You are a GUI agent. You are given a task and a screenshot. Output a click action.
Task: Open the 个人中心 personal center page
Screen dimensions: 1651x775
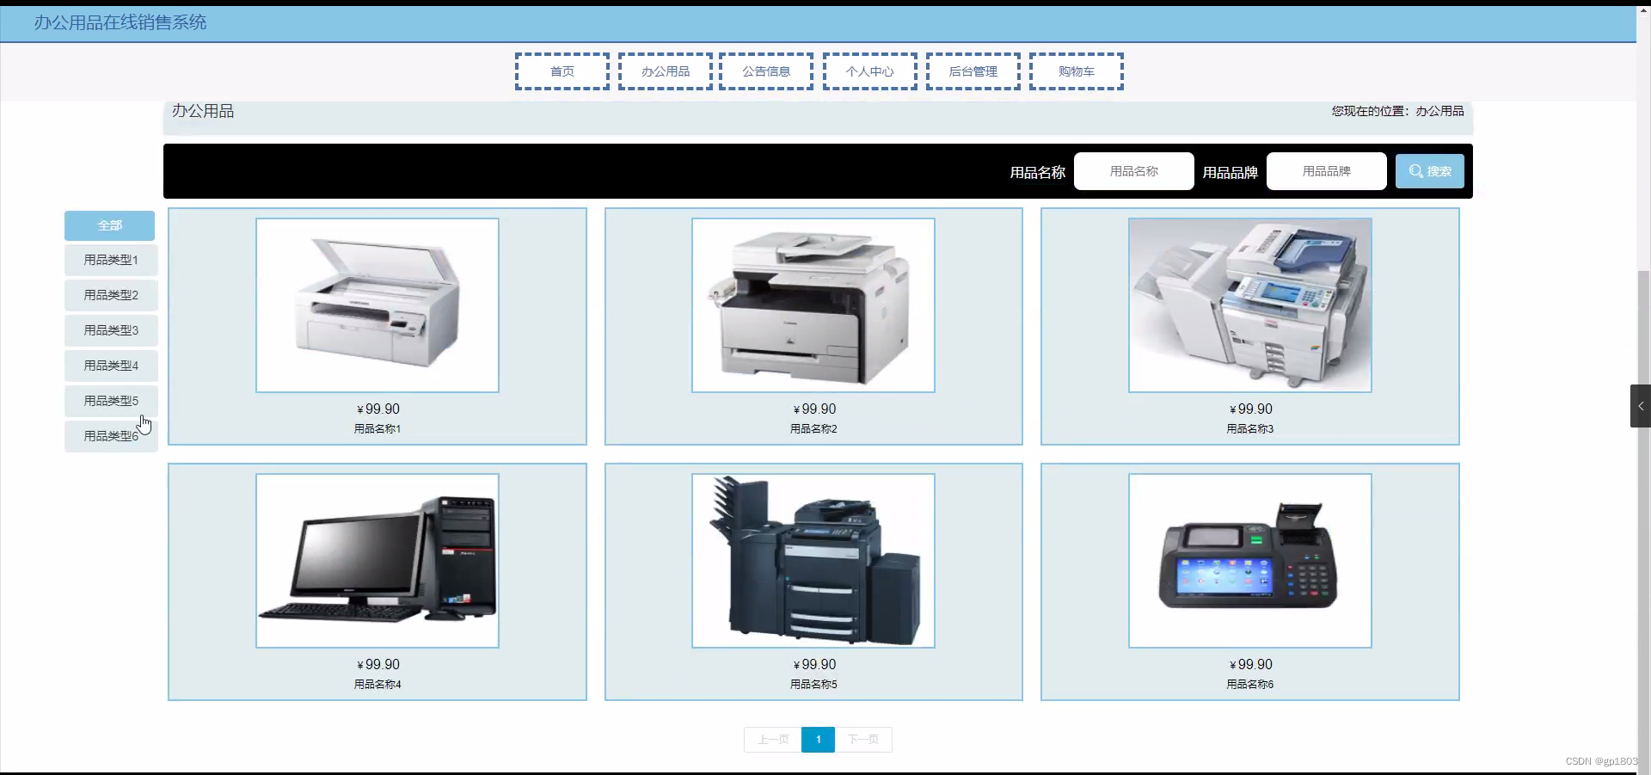(x=868, y=71)
